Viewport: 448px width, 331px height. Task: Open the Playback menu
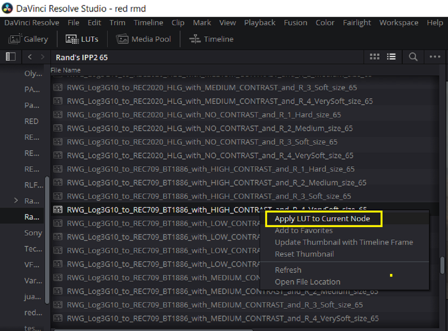pos(260,23)
